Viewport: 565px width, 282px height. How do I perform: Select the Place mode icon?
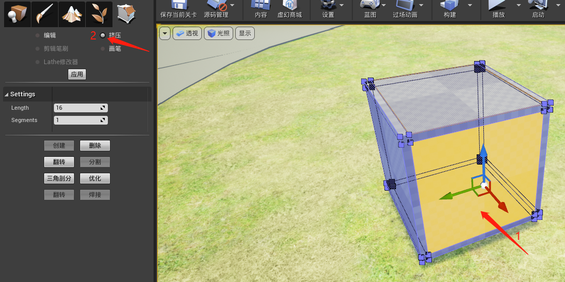(x=17, y=14)
